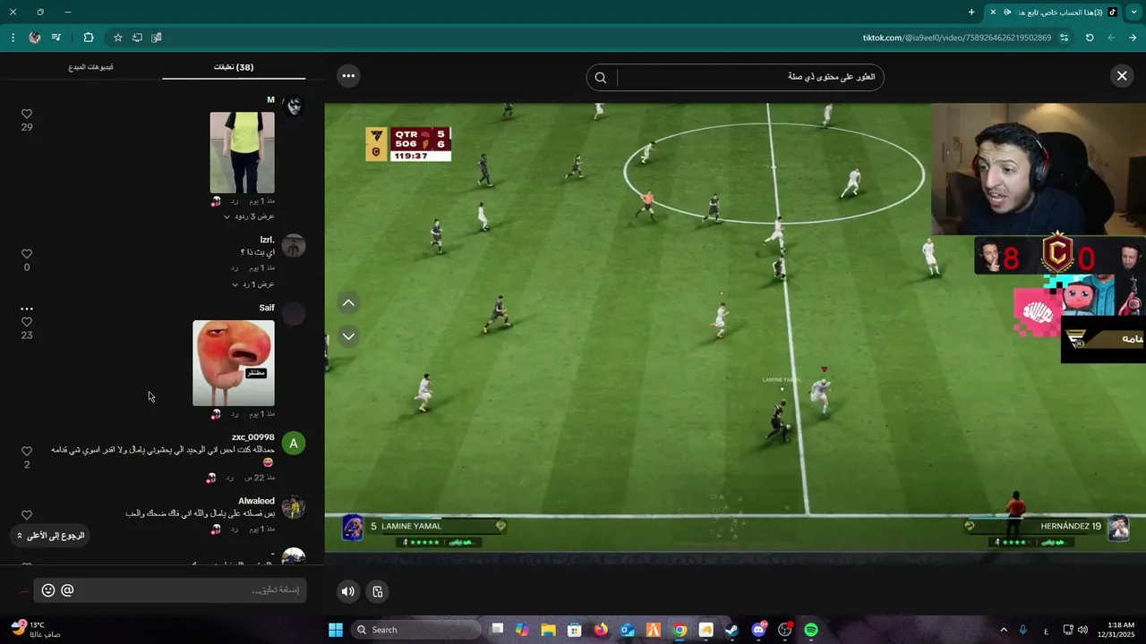Click the install/cast icon beside star

(137, 38)
